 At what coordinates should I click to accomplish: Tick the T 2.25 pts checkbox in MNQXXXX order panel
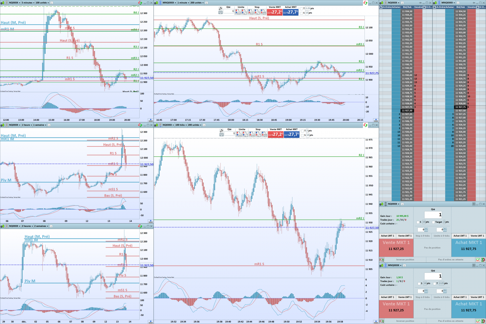(434, 283)
